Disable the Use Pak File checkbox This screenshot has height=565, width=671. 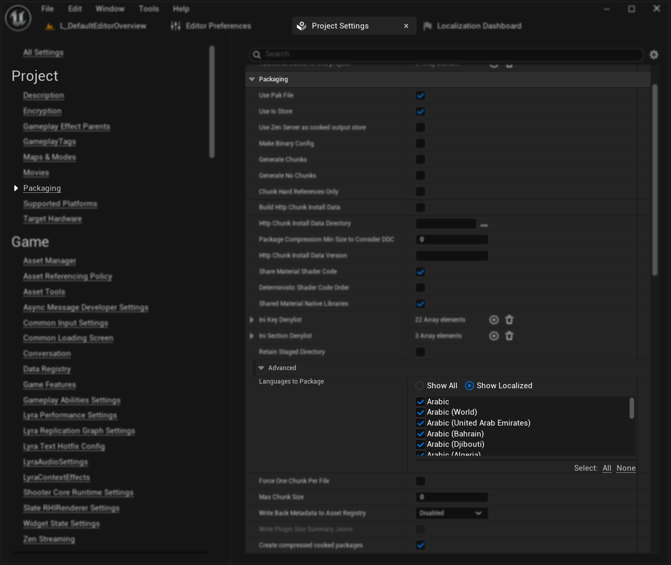pyautogui.click(x=420, y=95)
